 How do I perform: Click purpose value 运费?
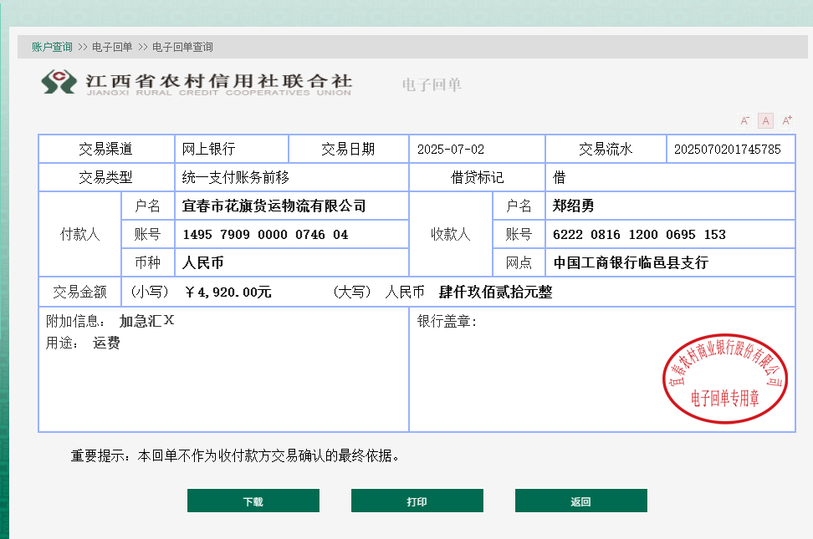106,343
